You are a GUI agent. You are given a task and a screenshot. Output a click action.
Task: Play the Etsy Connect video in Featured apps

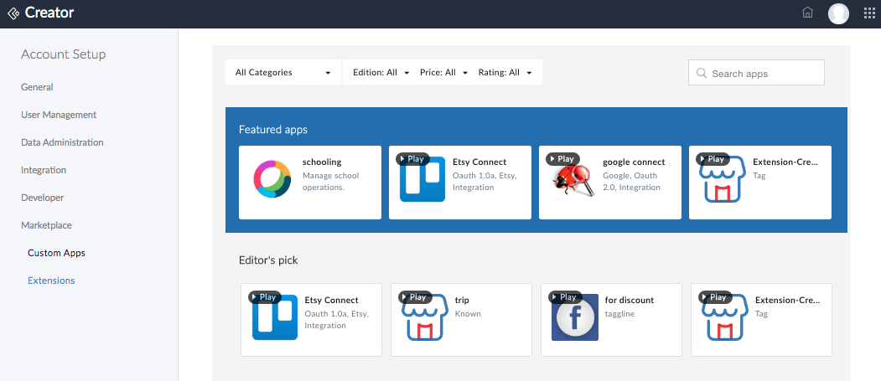(x=412, y=159)
